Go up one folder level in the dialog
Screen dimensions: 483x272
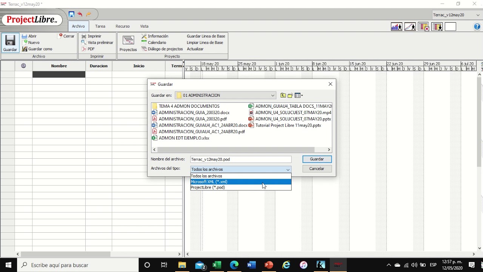(x=283, y=96)
